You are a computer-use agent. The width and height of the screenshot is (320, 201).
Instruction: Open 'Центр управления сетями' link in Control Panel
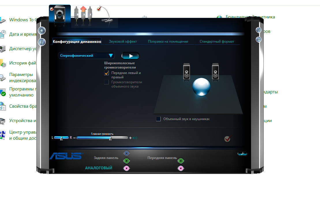click(23, 135)
